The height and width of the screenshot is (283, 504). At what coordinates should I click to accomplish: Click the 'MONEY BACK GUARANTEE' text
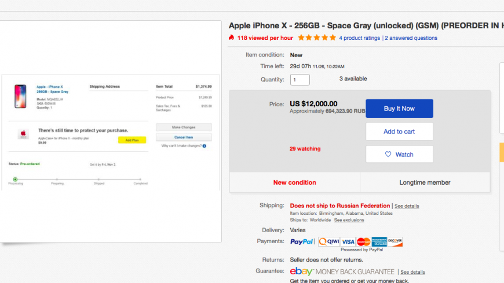tap(355, 272)
